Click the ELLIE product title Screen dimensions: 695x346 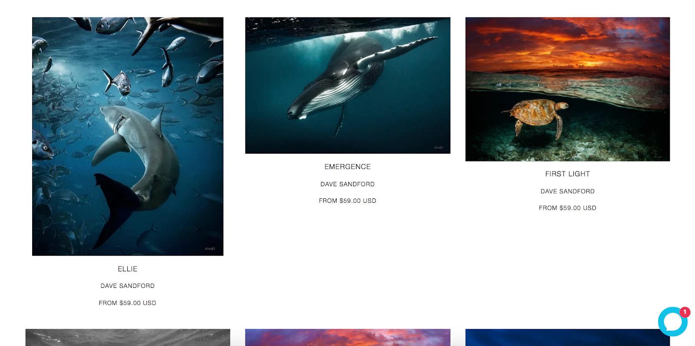128,269
